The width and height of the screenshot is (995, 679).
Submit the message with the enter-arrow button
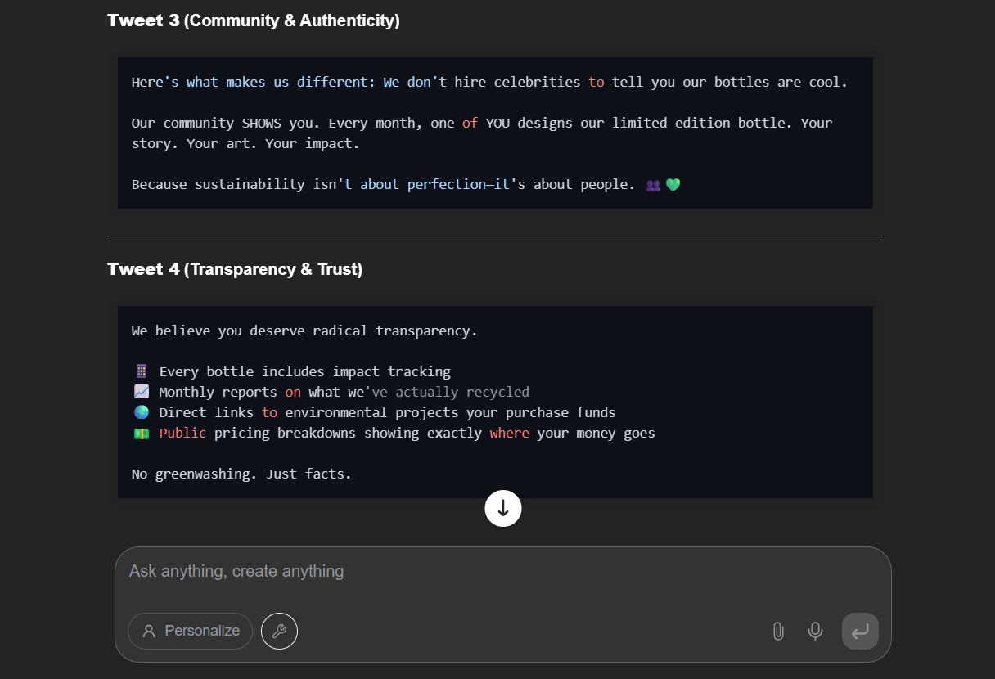(x=860, y=631)
